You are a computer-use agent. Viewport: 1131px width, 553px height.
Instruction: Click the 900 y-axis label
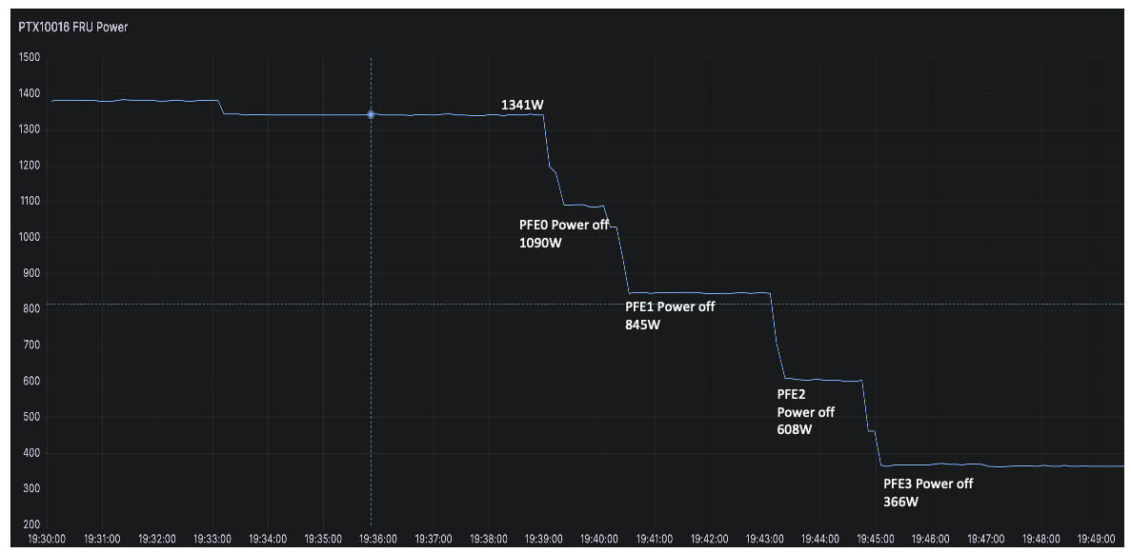pyautogui.click(x=31, y=273)
